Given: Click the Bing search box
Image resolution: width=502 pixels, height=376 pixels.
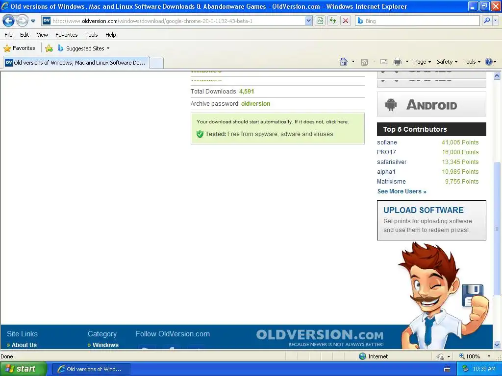Looking at the screenshot, I should [418, 21].
